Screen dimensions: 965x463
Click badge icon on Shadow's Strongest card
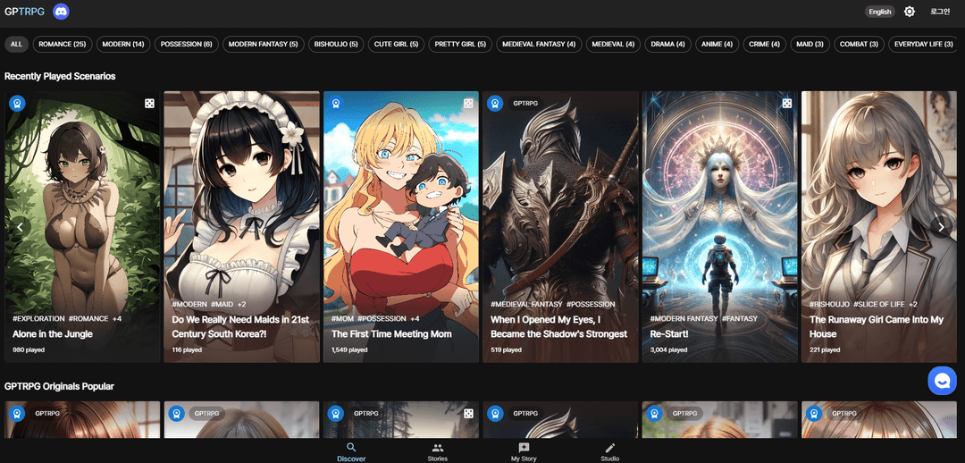pos(495,104)
